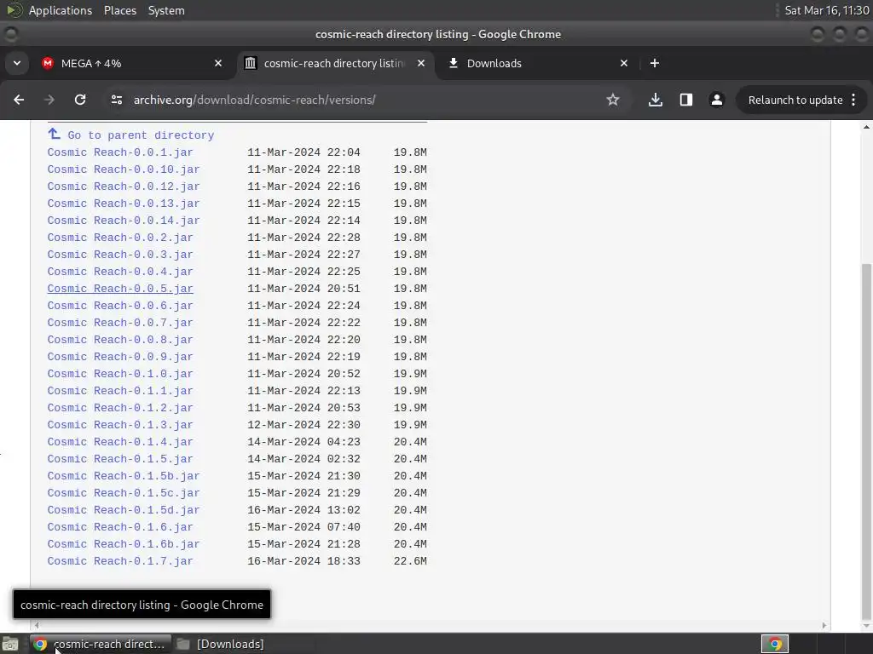
Task: Download Cosmic Reach-0.0.8.jar
Action: pyautogui.click(x=119, y=339)
